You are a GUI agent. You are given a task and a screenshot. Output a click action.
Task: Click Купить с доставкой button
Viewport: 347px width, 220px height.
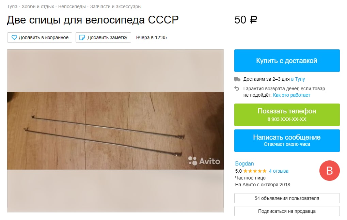tap(287, 61)
